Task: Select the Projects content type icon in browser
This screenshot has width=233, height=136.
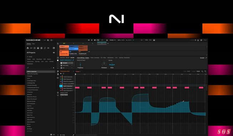Action: [27, 48]
